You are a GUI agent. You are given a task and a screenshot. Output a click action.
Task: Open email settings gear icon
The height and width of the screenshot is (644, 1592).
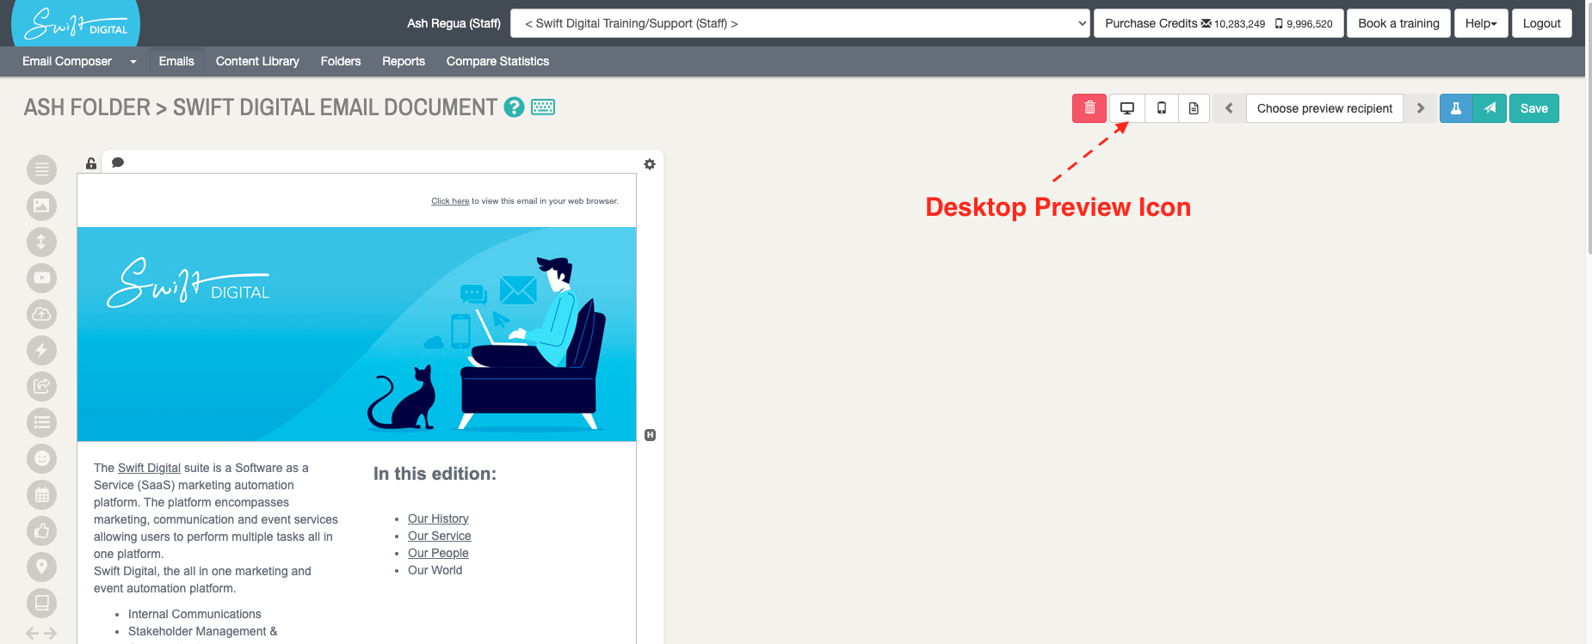pyautogui.click(x=650, y=164)
